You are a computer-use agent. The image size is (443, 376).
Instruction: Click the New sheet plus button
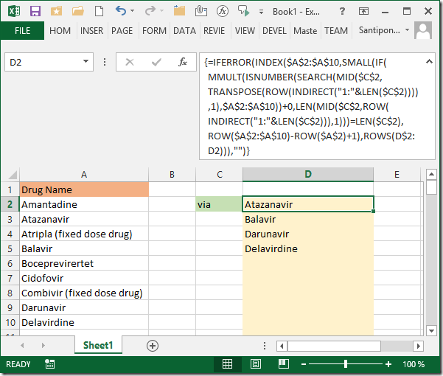[153, 346]
